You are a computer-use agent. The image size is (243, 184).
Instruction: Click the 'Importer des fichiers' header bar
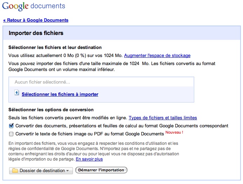pos(121,33)
